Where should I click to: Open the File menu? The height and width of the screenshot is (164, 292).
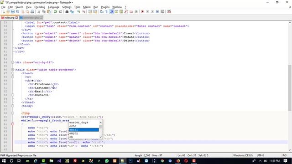pos(3,7)
